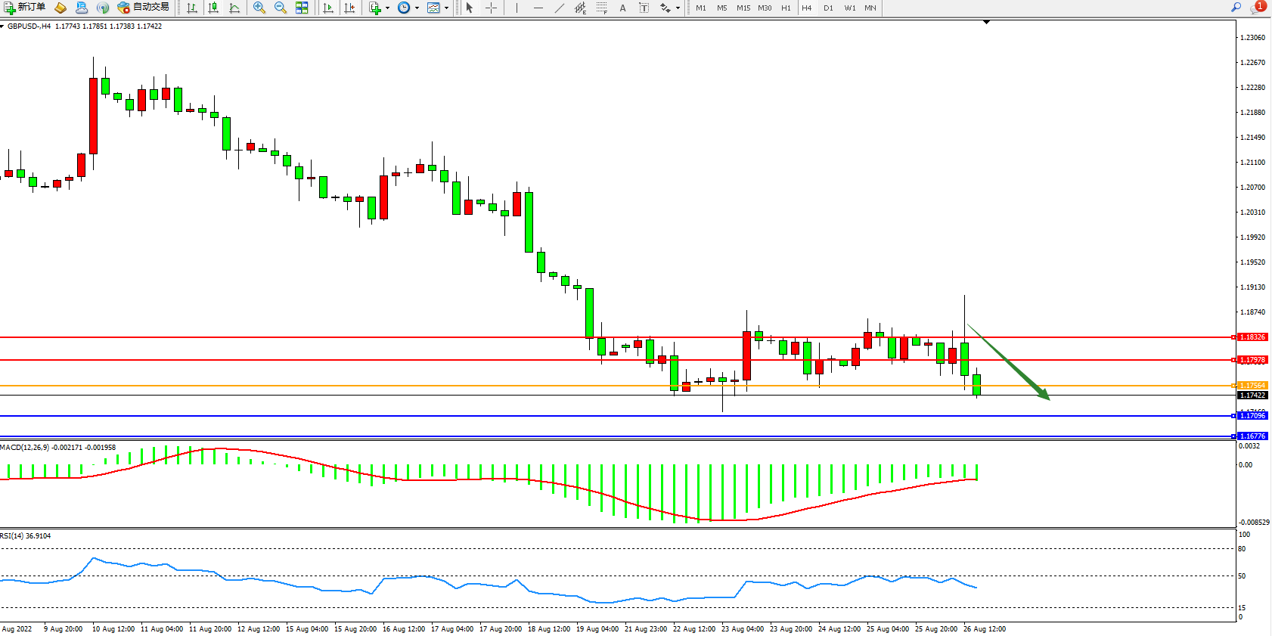Switch to the D1 timeframe
The image size is (1272, 636).
tap(828, 8)
